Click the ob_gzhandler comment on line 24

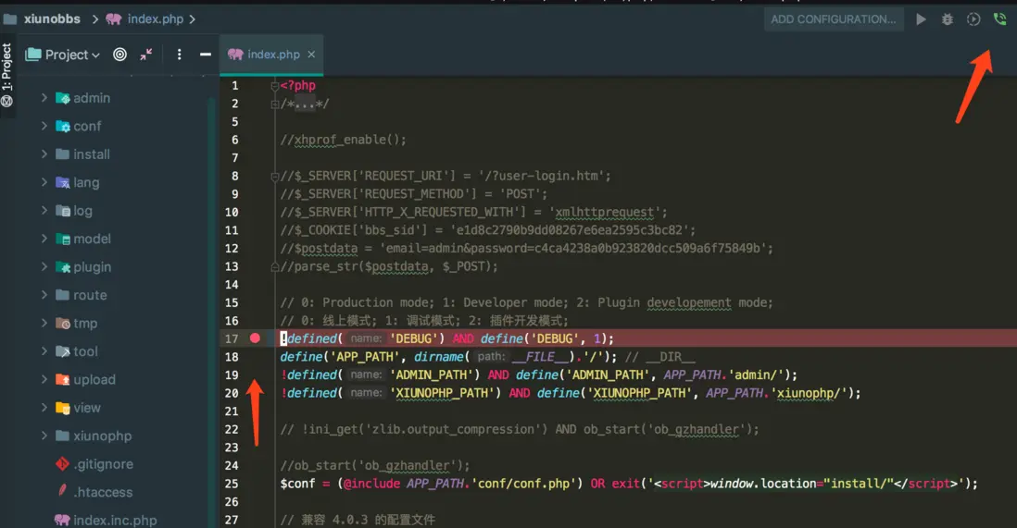coord(375,465)
